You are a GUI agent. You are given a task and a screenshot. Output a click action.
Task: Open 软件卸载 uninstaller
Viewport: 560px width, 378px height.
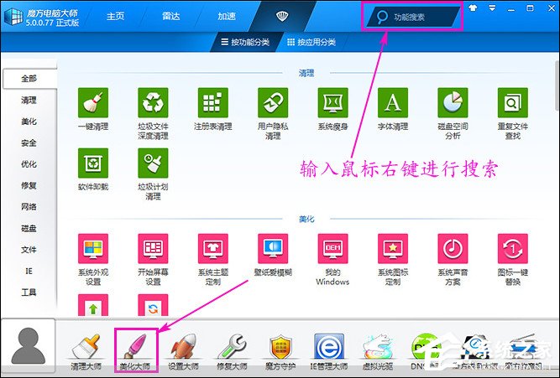click(93, 163)
